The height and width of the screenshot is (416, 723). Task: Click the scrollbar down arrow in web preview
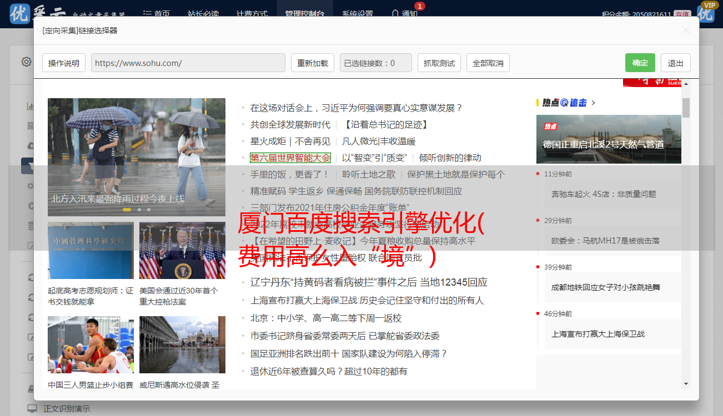[x=686, y=383]
